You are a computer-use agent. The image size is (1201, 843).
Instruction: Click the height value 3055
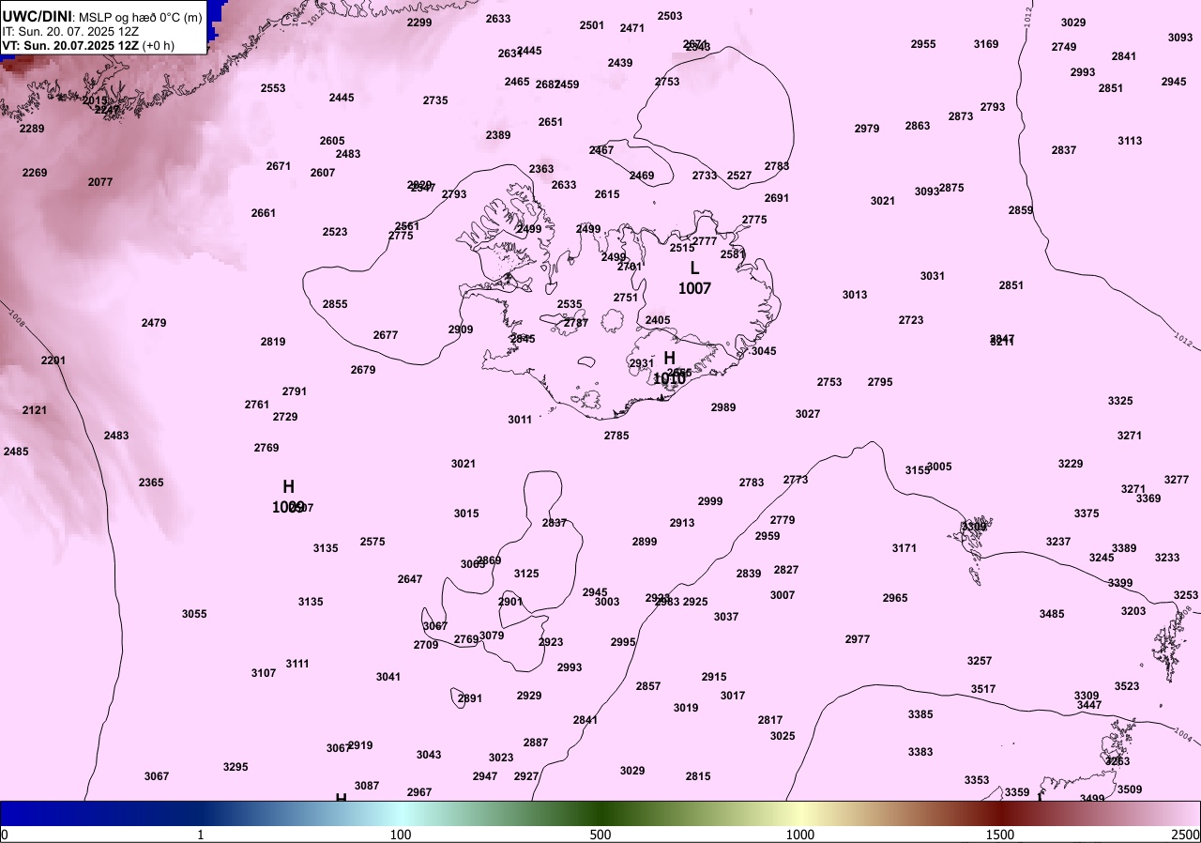[194, 614]
